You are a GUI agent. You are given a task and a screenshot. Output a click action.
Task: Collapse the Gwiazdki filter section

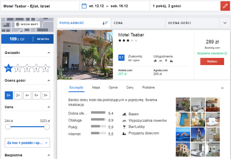coord(49,53)
